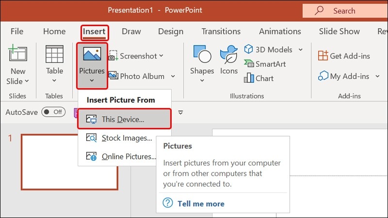This screenshot has height=218, width=388.
Task: Switch to the Draw tab
Action: click(131, 31)
